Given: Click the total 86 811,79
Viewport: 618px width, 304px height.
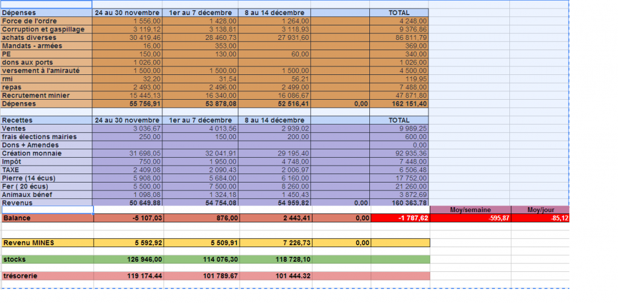Looking at the screenshot, I should pyautogui.click(x=400, y=37).
